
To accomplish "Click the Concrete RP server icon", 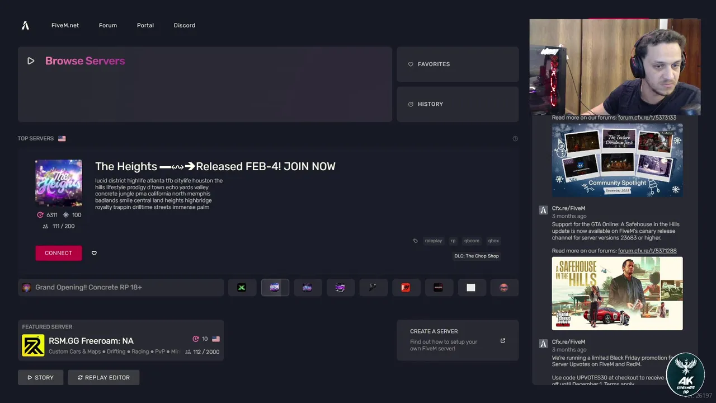I will [x=26, y=287].
